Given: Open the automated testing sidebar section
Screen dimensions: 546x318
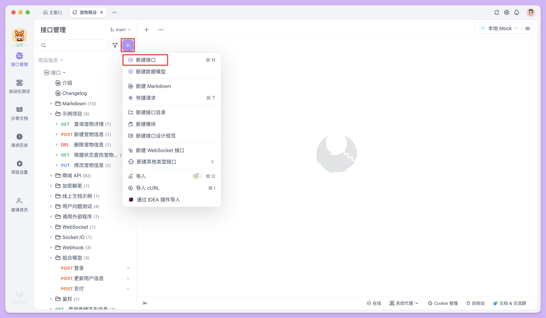Looking at the screenshot, I should (x=19, y=86).
